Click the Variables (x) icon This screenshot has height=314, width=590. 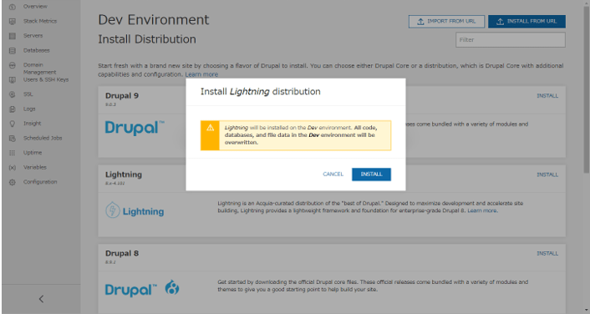click(13, 168)
